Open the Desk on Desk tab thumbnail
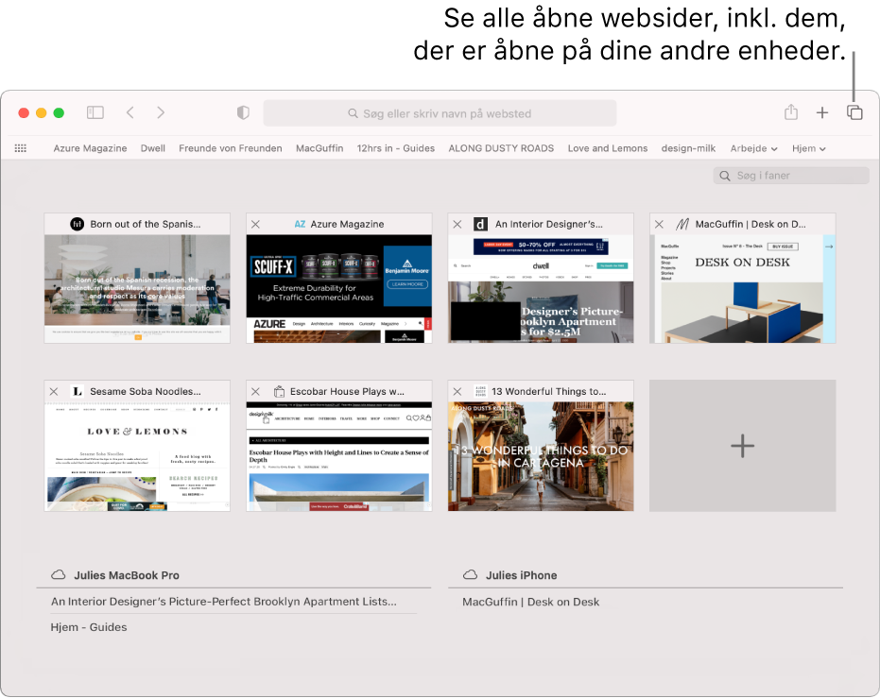The width and height of the screenshot is (880, 698). click(x=743, y=289)
